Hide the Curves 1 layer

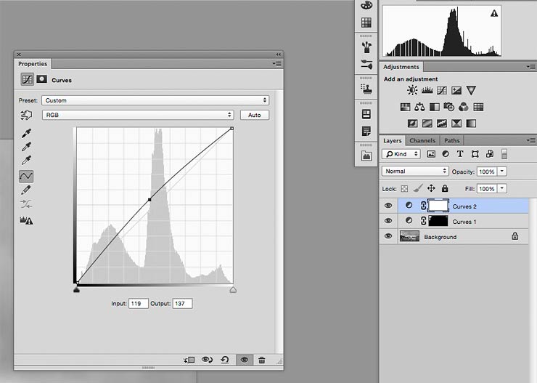coord(388,221)
